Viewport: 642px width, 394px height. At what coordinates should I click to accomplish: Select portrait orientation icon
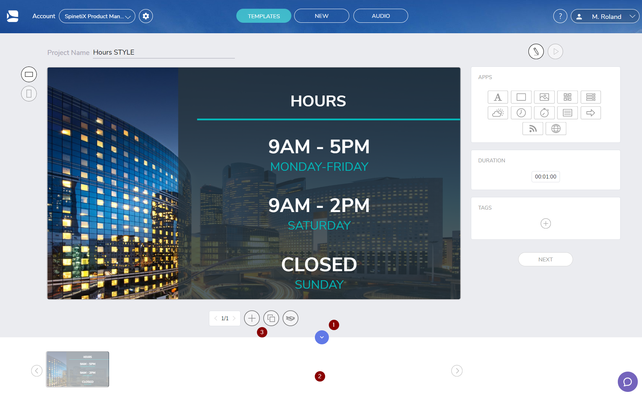point(29,93)
